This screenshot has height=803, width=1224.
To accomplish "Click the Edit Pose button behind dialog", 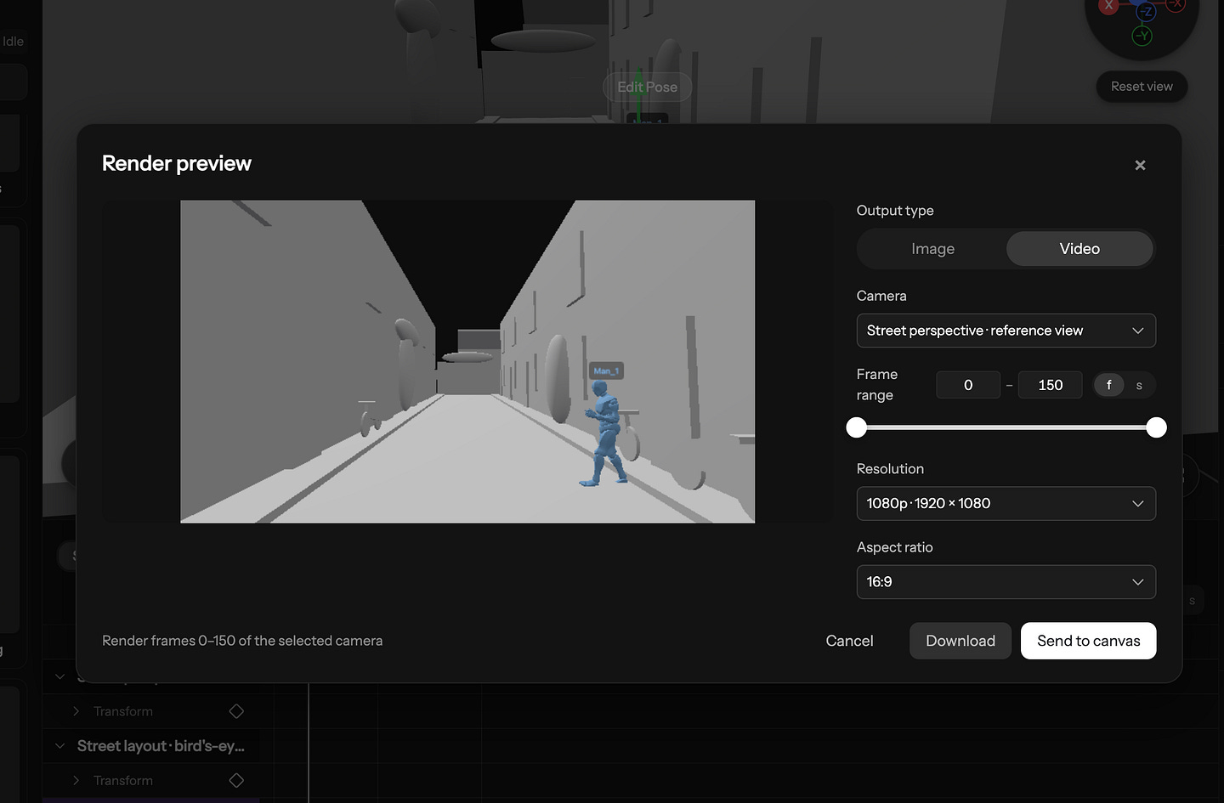I will click(x=647, y=87).
